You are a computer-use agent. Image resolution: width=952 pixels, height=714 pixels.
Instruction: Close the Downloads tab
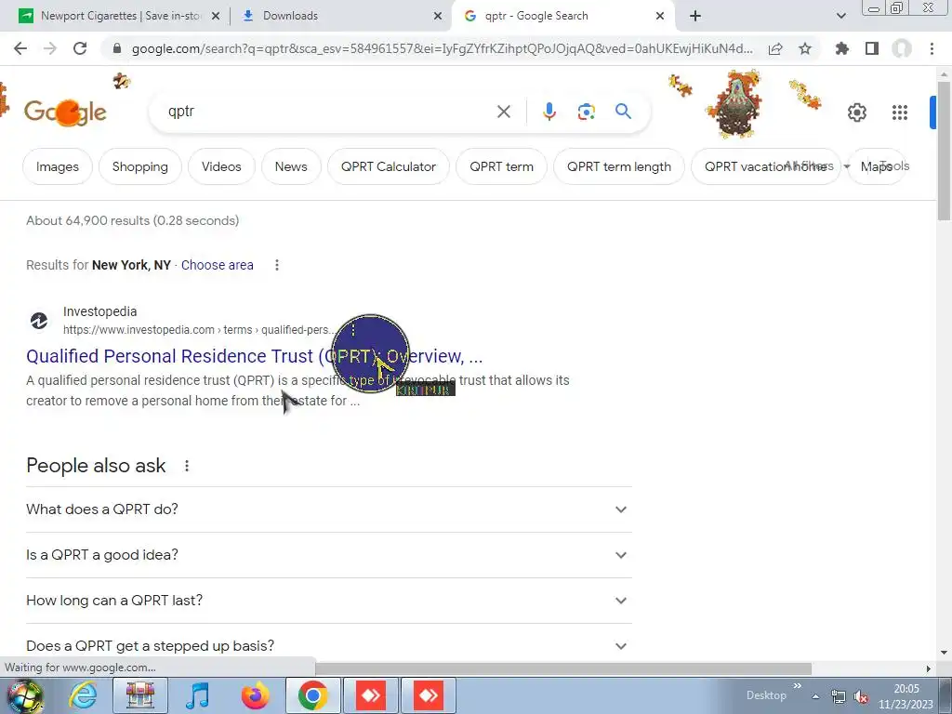[x=438, y=17]
